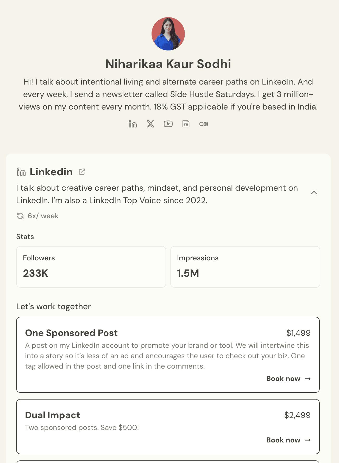This screenshot has height=463, width=339.
Task: Open the YouTube channel icon
Action: click(x=168, y=124)
